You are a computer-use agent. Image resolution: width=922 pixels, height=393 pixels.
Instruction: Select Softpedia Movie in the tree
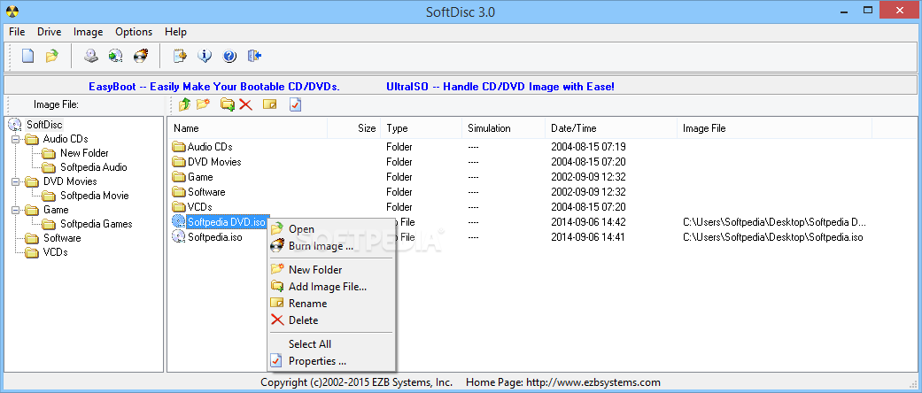click(94, 196)
